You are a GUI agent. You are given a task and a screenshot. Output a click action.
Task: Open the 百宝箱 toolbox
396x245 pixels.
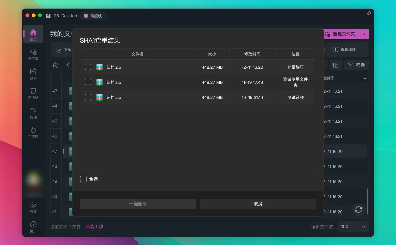(33, 132)
